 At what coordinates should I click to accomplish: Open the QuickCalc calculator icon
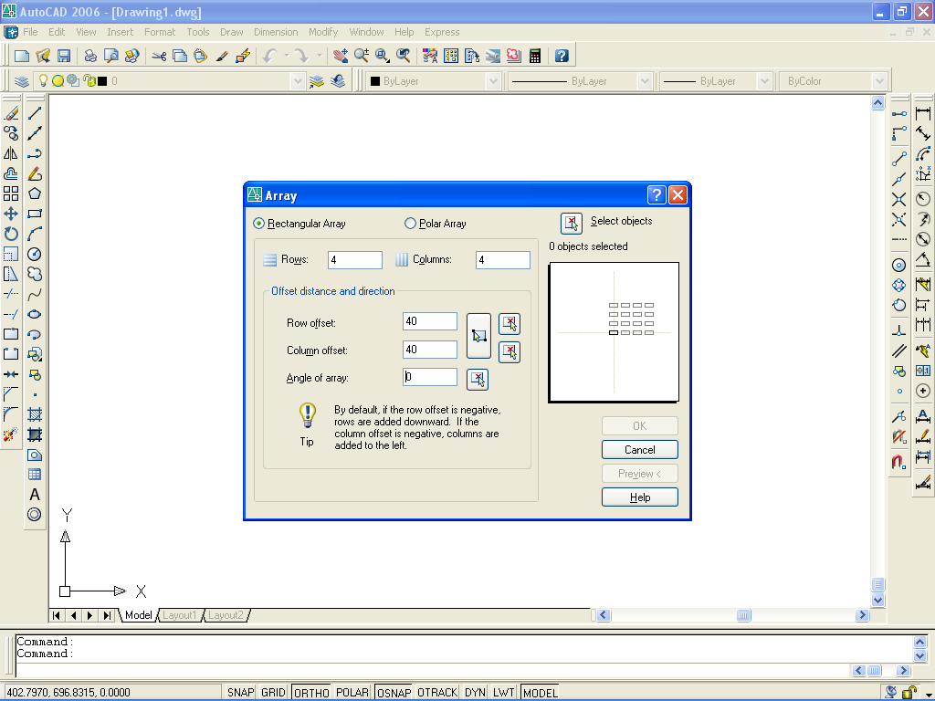[x=535, y=56]
